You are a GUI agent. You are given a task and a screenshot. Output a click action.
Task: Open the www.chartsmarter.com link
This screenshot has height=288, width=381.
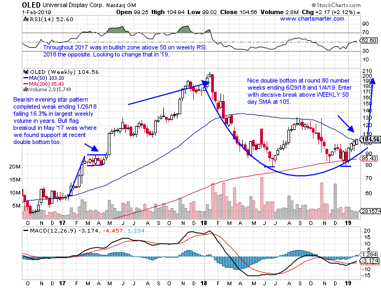[x=312, y=18]
